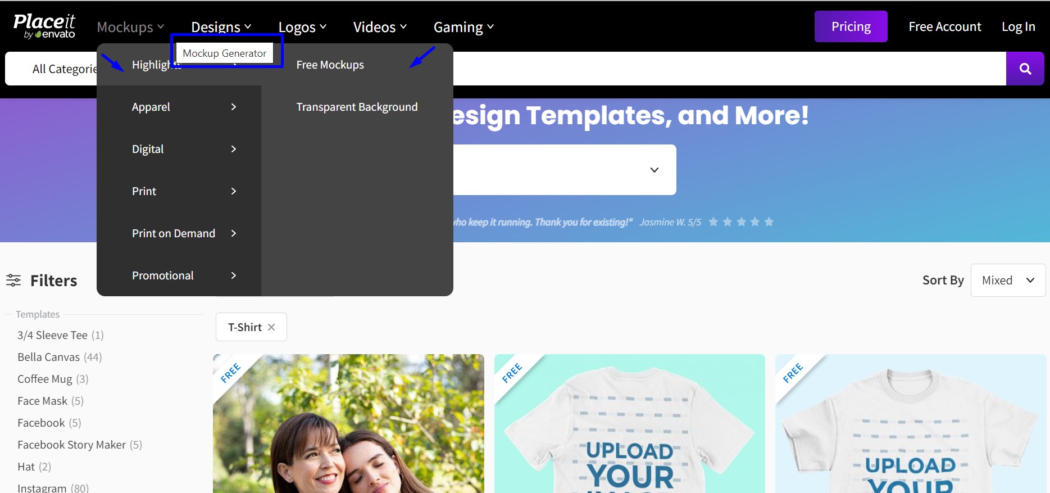Screen dimensions: 1050x493
Task: Select Free Mockups from the submenu
Action: pos(330,65)
